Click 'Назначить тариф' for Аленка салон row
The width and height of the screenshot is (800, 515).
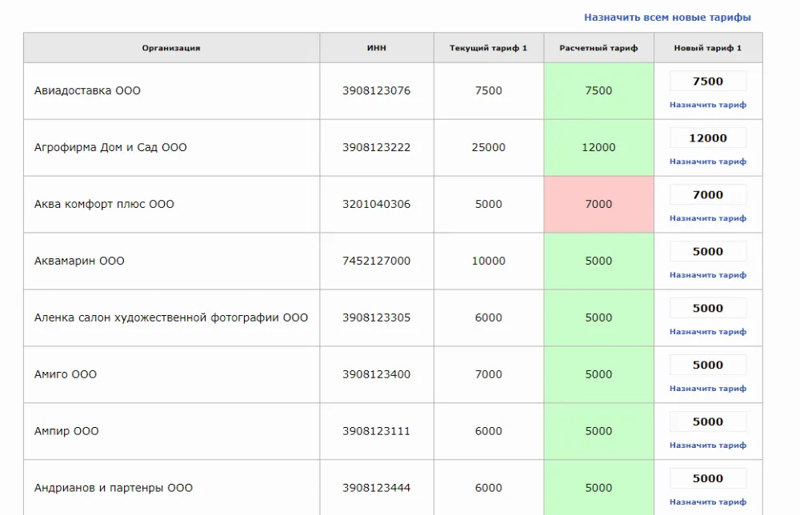(x=707, y=332)
